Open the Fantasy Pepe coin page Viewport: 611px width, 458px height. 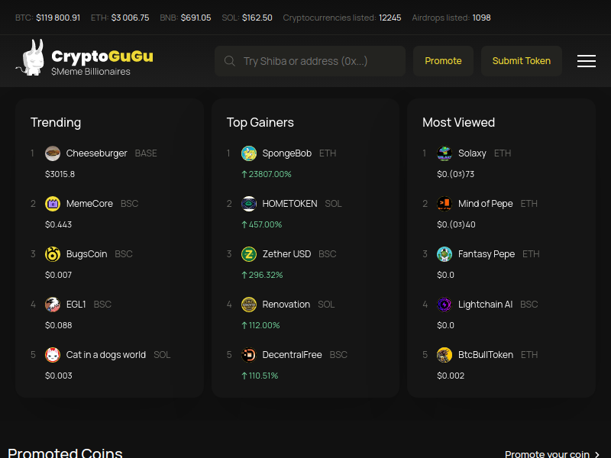[x=487, y=254]
